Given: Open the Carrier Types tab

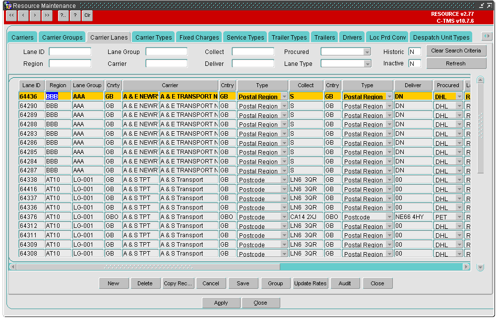Looking at the screenshot, I should (x=153, y=37).
